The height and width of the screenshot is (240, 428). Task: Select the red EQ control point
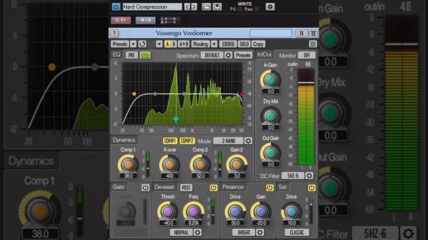(x=241, y=94)
